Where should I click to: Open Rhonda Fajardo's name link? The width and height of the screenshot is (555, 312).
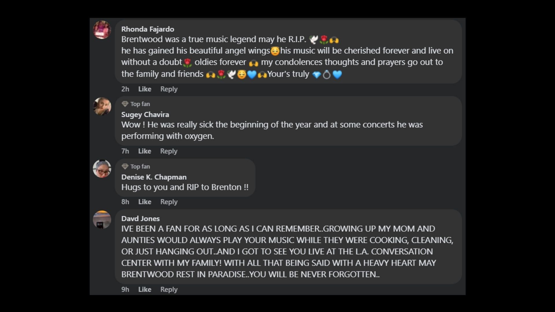pyautogui.click(x=148, y=29)
